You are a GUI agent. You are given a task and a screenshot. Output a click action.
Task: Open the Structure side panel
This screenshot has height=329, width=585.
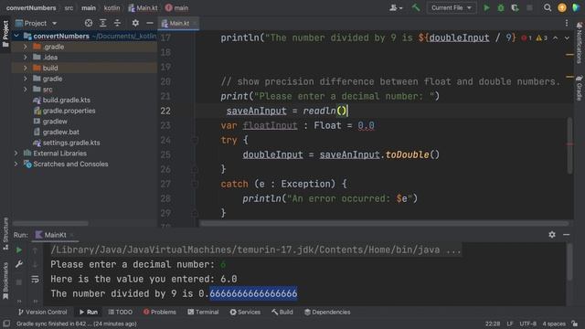click(5, 233)
